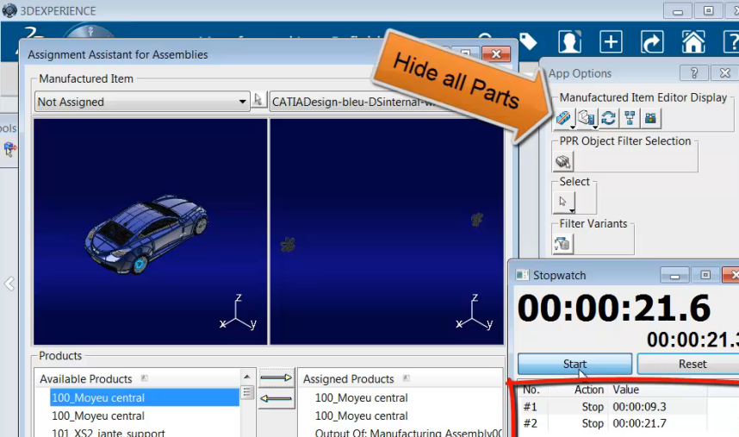739x437 pixels.
Task: Open the Not Assigned Manufactured Item dropdown
Action: (142, 102)
